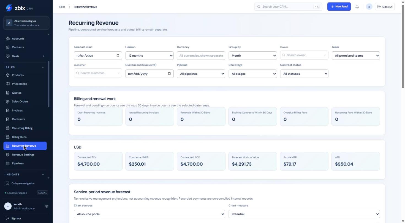Click the ARR $950.04 card
The height and width of the screenshot is (223, 405).
[x=356, y=161]
